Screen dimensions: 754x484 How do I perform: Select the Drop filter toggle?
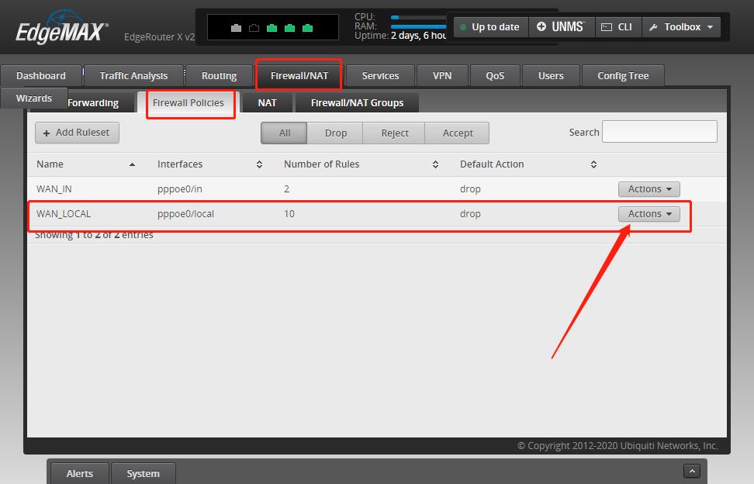click(x=335, y=133)
